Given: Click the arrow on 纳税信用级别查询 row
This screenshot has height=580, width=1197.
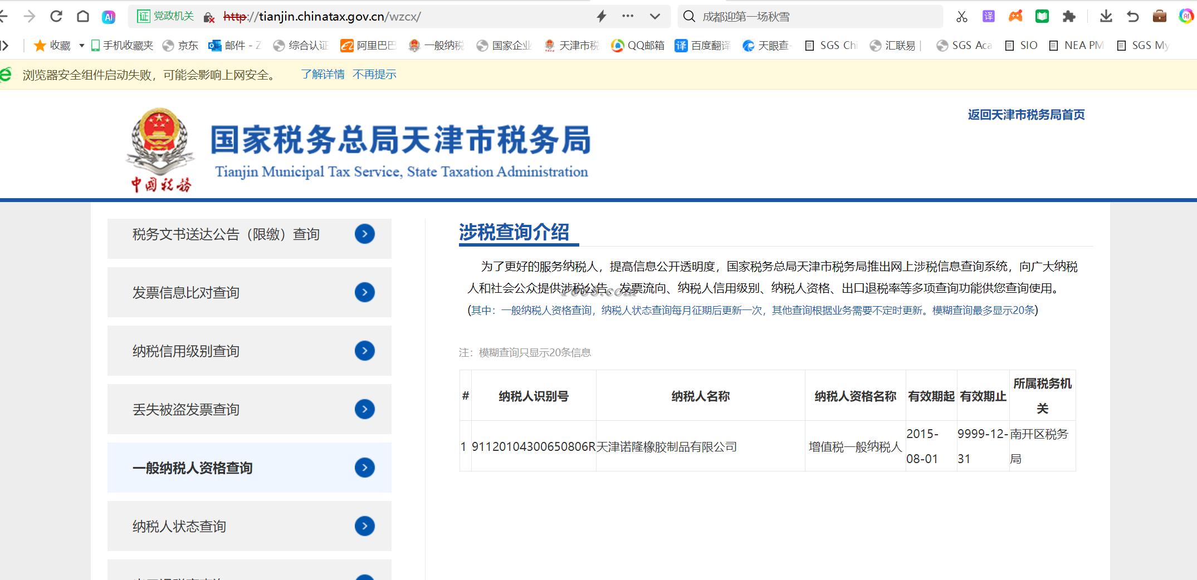Looking at the screenshot, I should (x=365, y=351).
